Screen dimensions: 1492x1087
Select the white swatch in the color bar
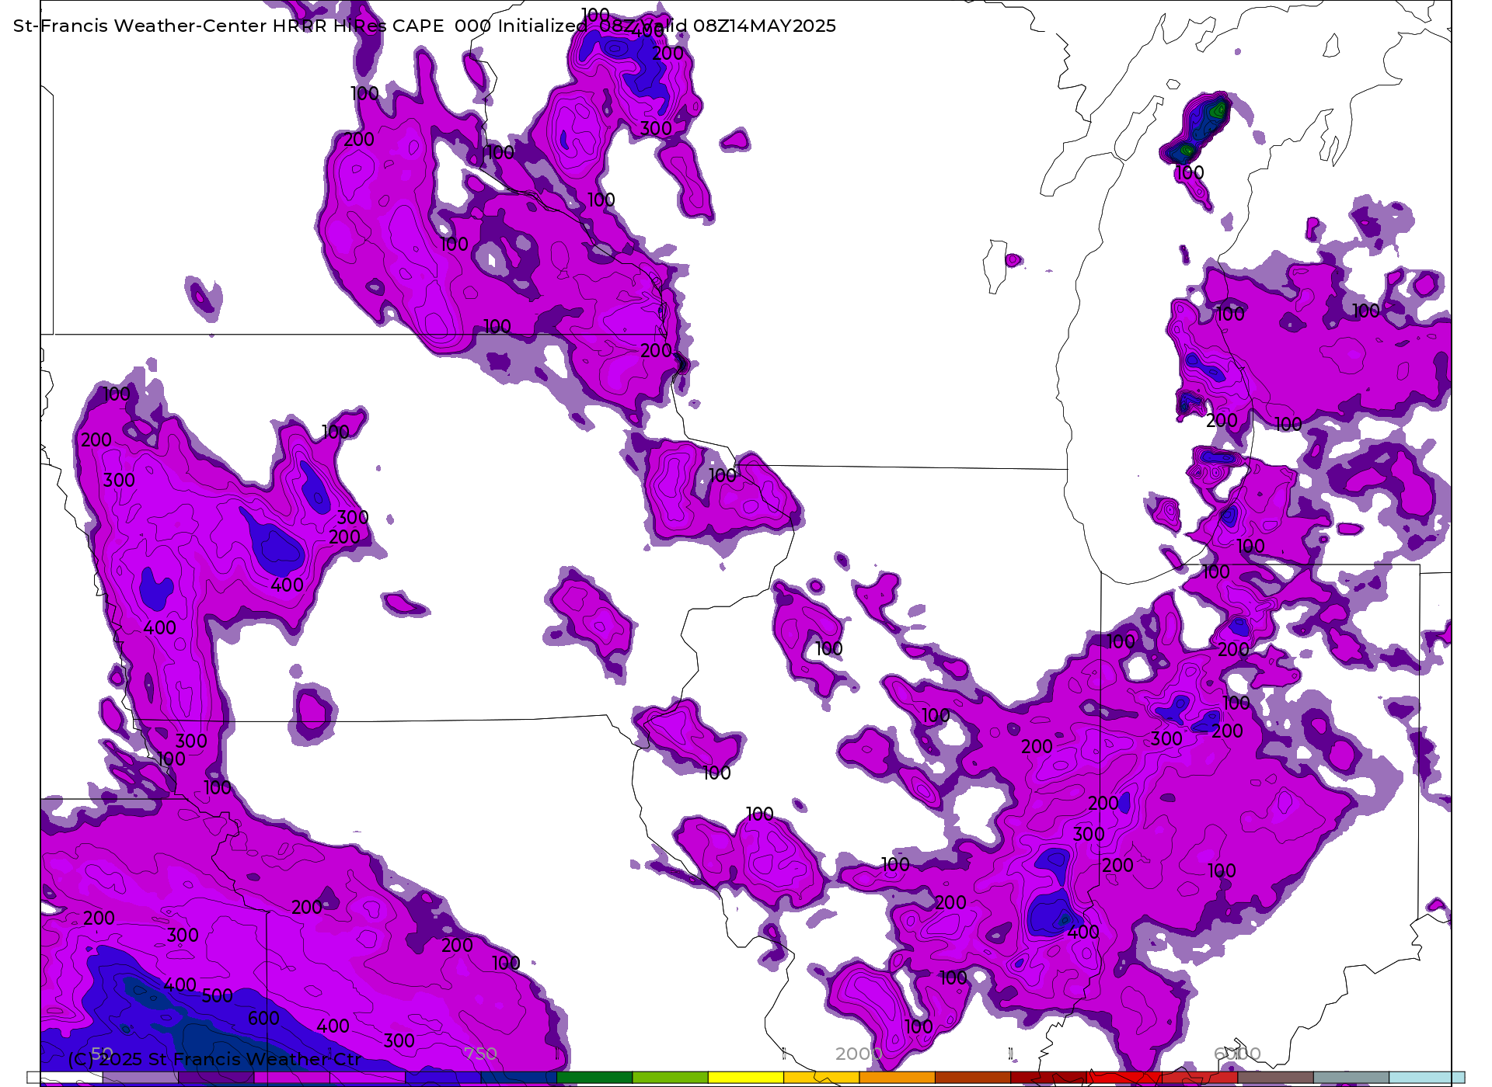[64, 1078]
